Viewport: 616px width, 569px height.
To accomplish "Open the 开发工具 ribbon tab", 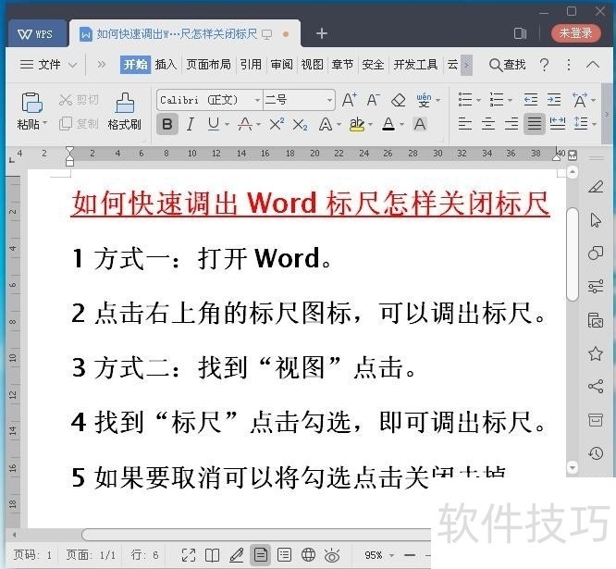I will pos(415,65).
